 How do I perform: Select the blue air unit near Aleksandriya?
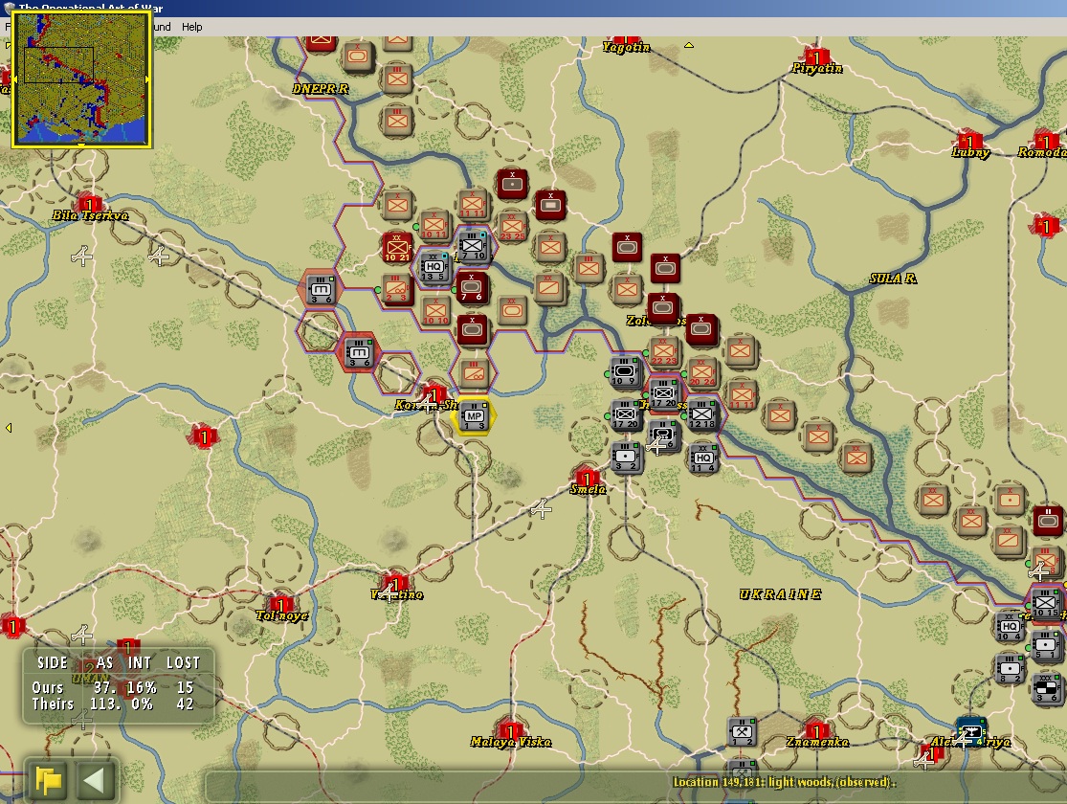point(969,730)
